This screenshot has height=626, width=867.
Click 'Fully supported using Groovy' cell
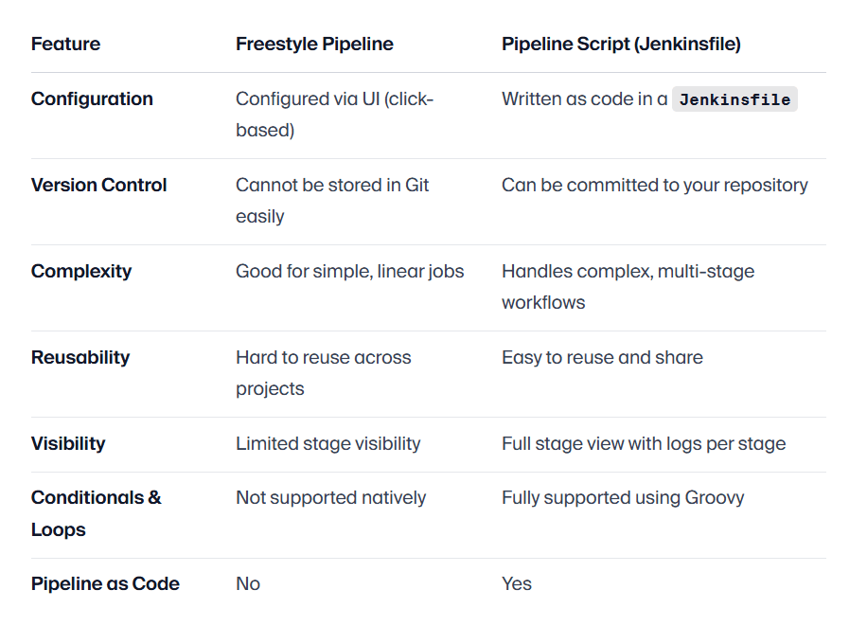coord(623,497)
